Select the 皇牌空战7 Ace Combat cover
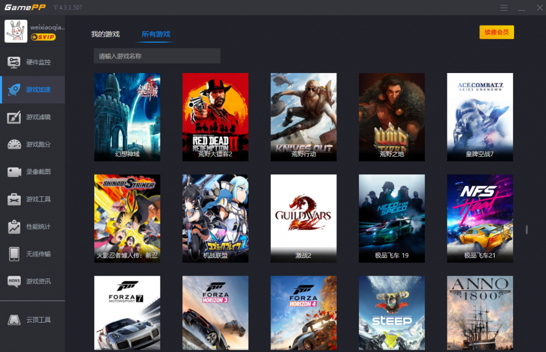The width and height of the screenshot is (546, 352). tap(480, 117)
